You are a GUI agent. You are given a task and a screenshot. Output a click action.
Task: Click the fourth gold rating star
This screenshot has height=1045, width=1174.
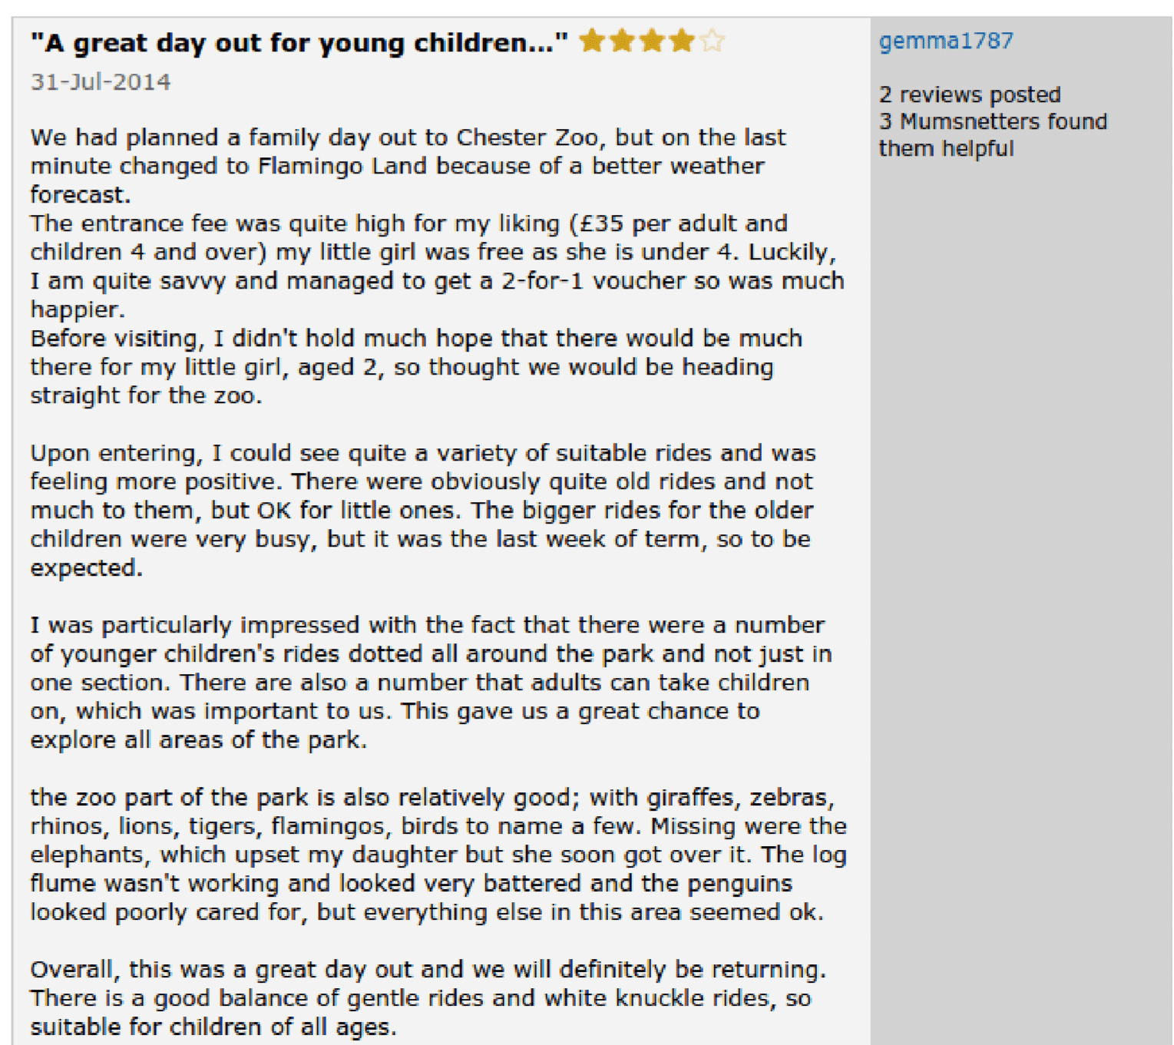[682, 40]
